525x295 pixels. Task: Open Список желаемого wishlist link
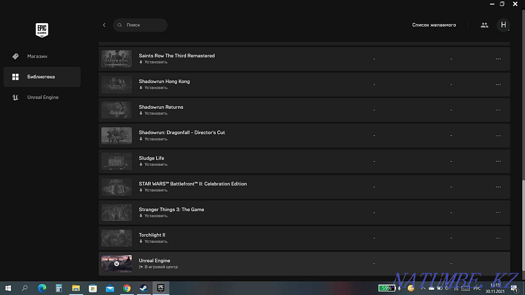coord(434,25)
